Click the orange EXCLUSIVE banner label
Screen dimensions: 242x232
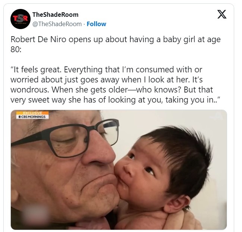tap(32, 113)
